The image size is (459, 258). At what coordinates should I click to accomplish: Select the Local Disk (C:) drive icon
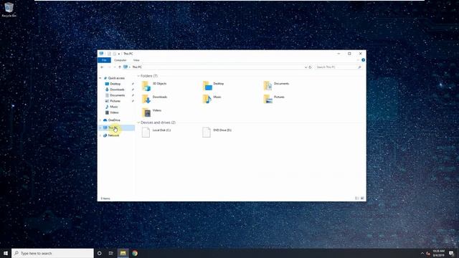coord(146,132)
